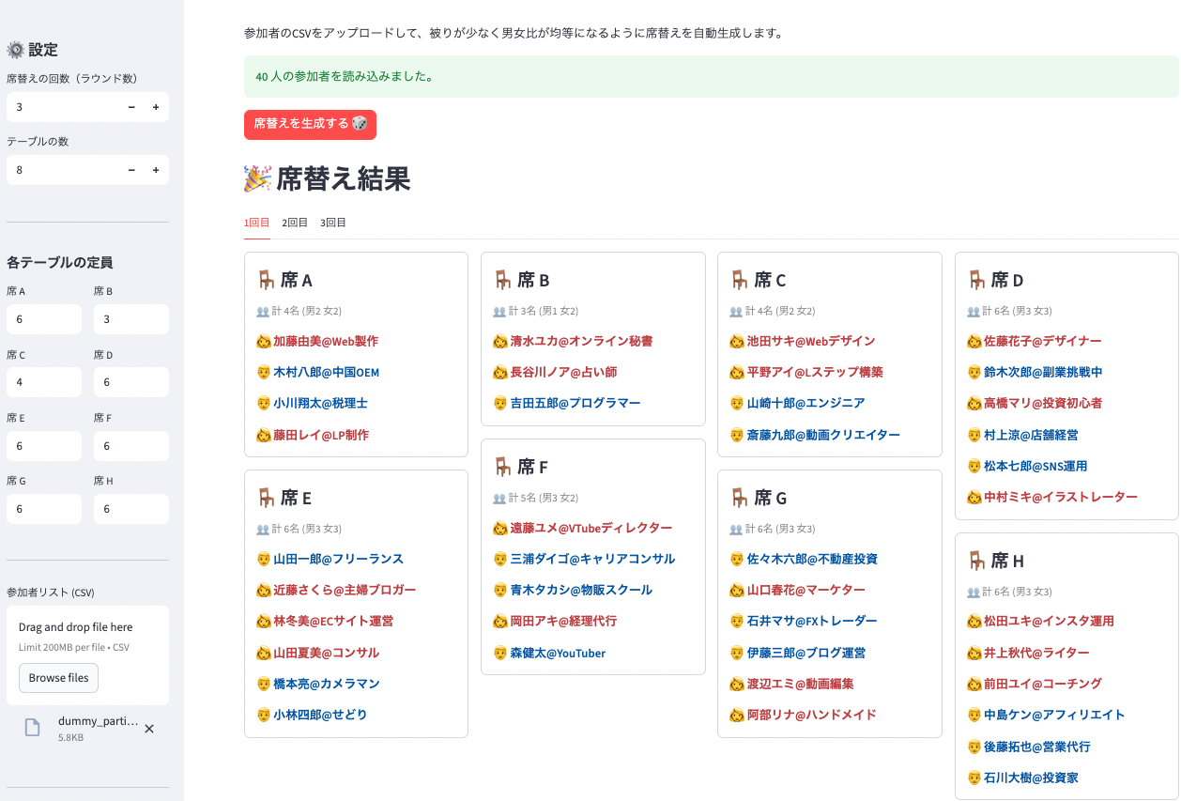The width and height of the screenshot is (1181, 801).
Task: Click the name 小川翔太@税理士
Action: point(320,404)
